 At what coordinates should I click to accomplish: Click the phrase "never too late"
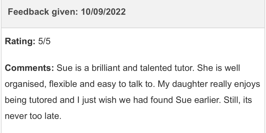[33, 116]
